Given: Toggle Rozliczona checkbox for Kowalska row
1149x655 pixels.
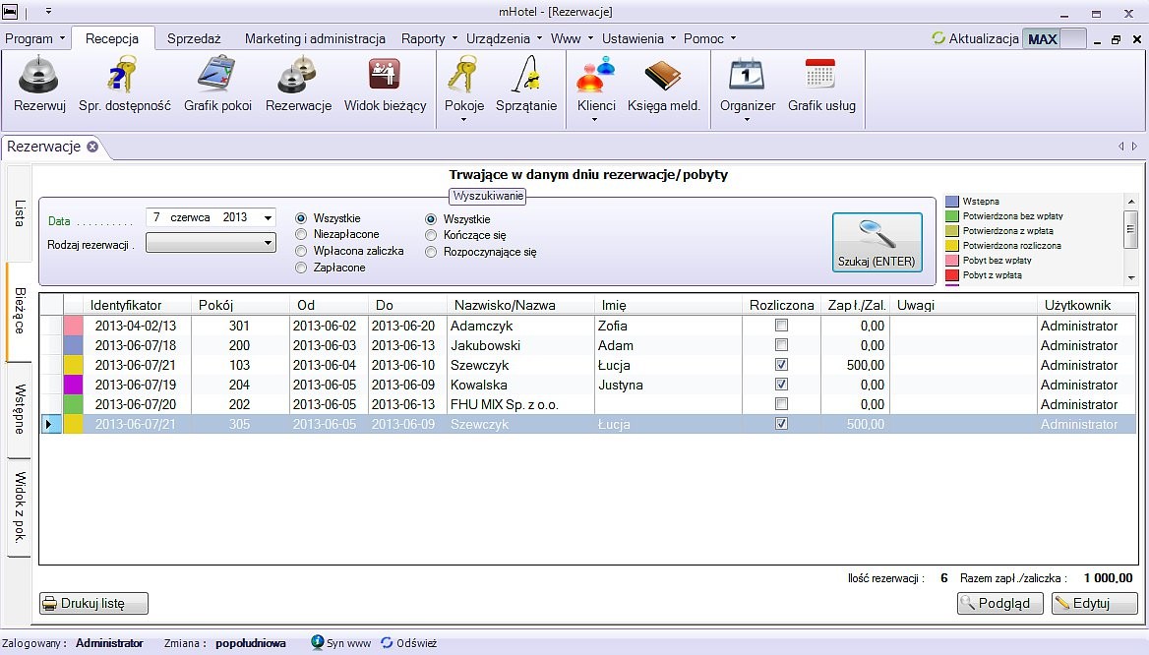Looking at the screenshot, I should pos(781,385).
